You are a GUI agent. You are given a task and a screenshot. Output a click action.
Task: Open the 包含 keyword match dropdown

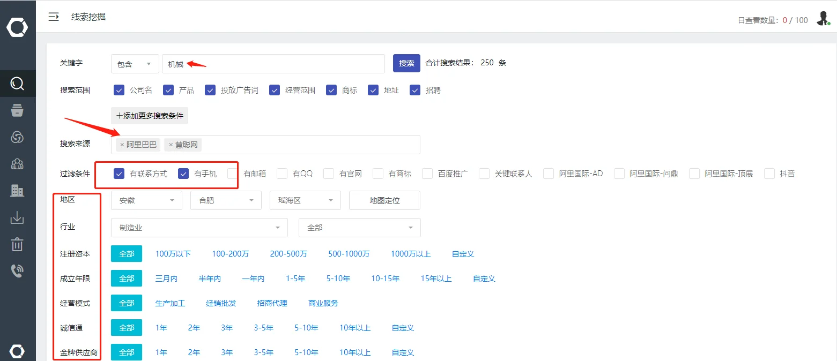click(x=135, y=64)
